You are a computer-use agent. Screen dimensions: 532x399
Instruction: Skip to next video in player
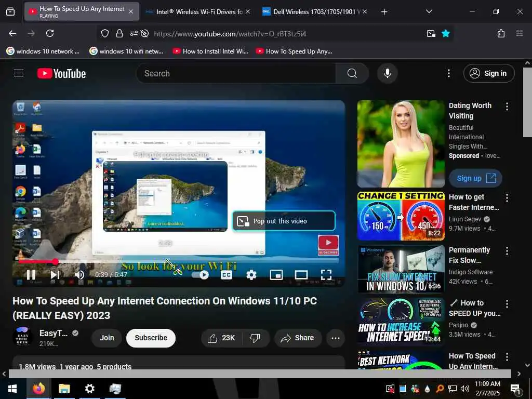tap(55, 275)
